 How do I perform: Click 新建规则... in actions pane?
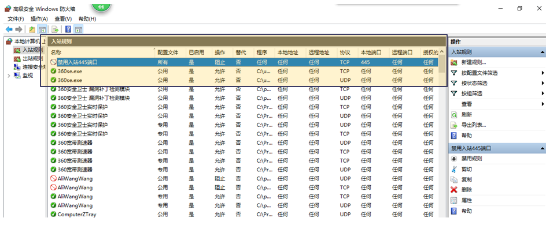474,62
